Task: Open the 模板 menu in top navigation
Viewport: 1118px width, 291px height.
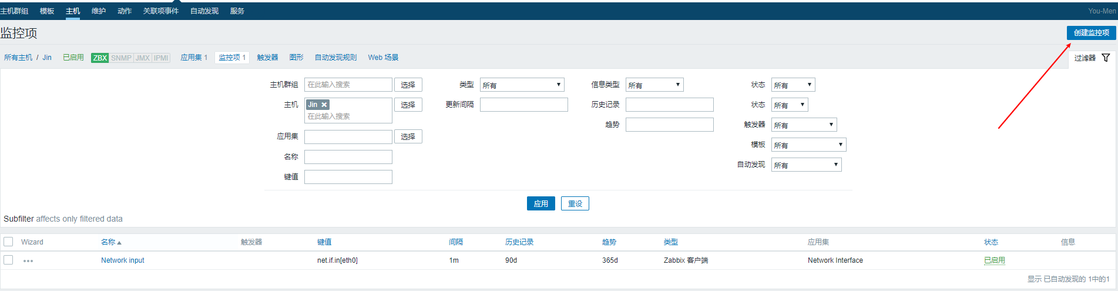Action: tap(47, 11)
